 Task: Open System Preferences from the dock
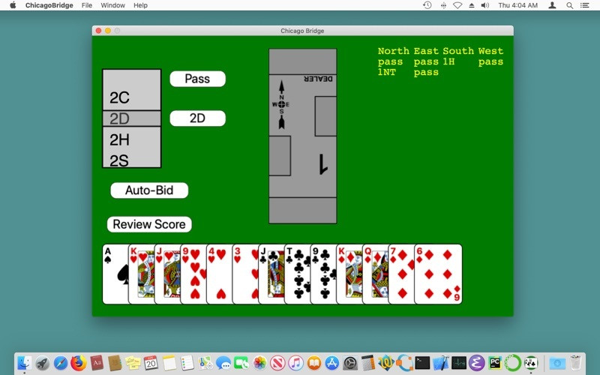349,362
